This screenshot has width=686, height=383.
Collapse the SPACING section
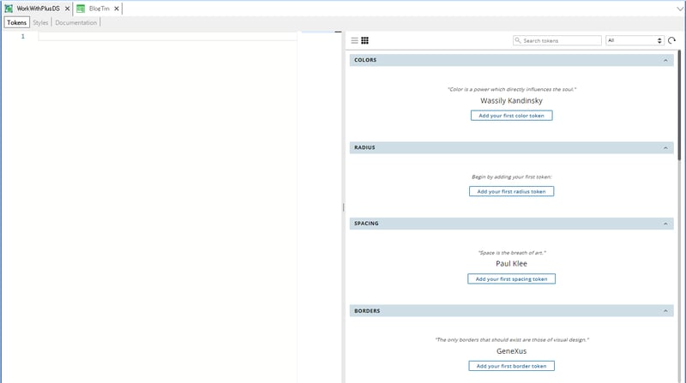[666, 224]
